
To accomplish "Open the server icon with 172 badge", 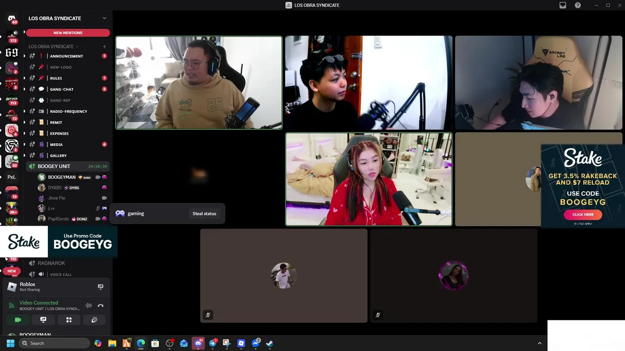I will point(12,36).
